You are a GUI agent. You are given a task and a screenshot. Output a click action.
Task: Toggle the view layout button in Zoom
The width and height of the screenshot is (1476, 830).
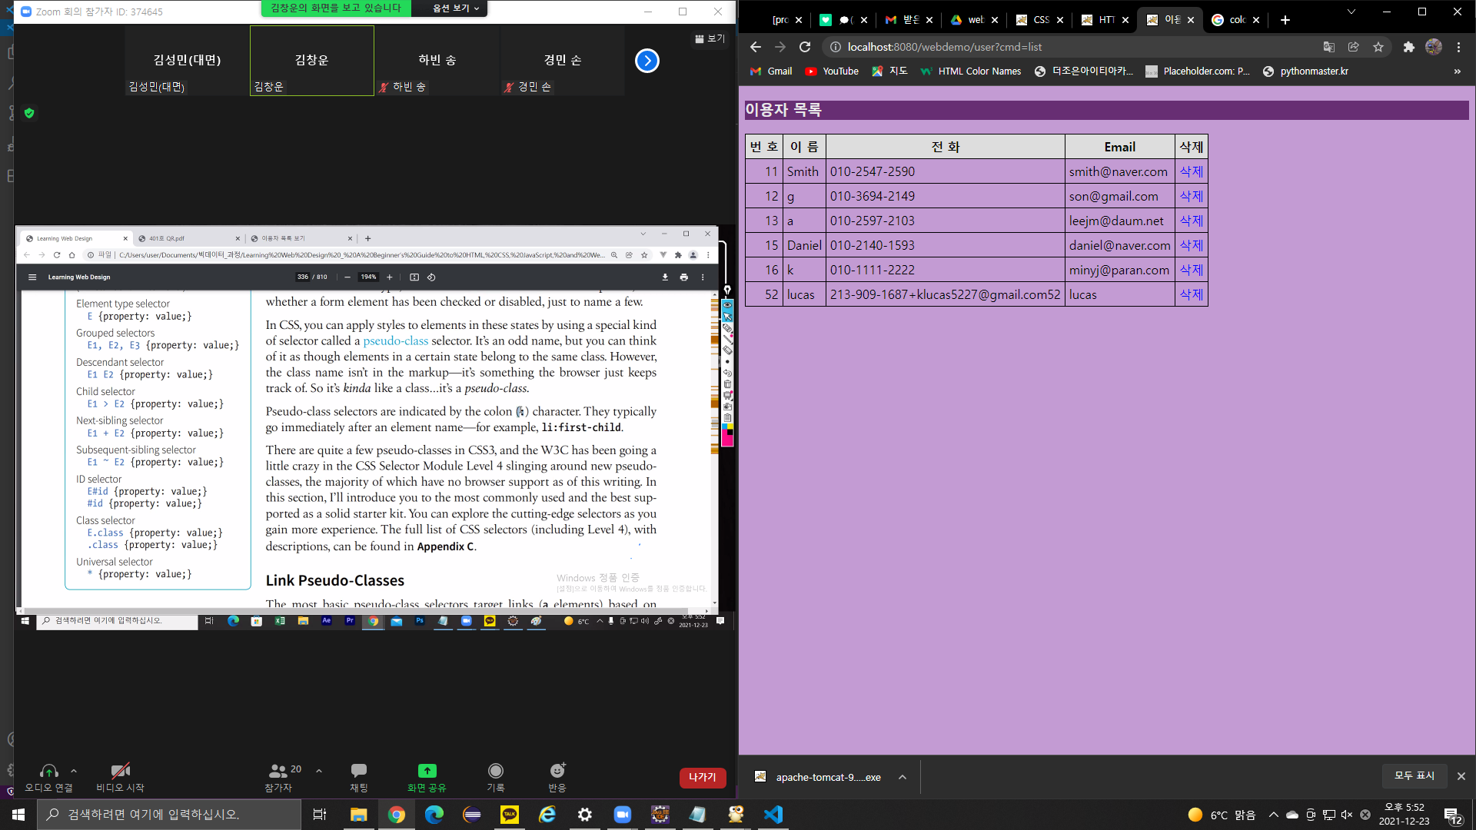pyautogui.click(x=710, y=38)
